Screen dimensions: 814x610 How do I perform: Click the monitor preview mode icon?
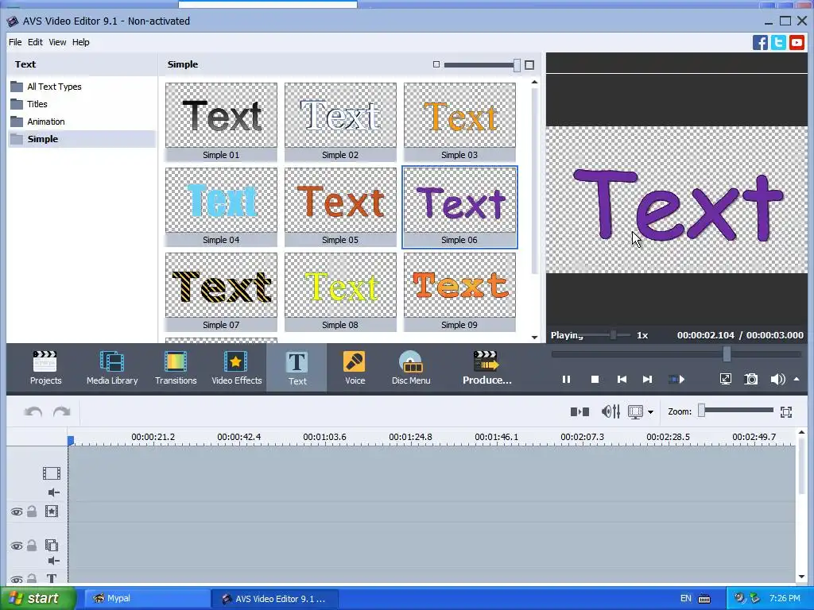635,412
